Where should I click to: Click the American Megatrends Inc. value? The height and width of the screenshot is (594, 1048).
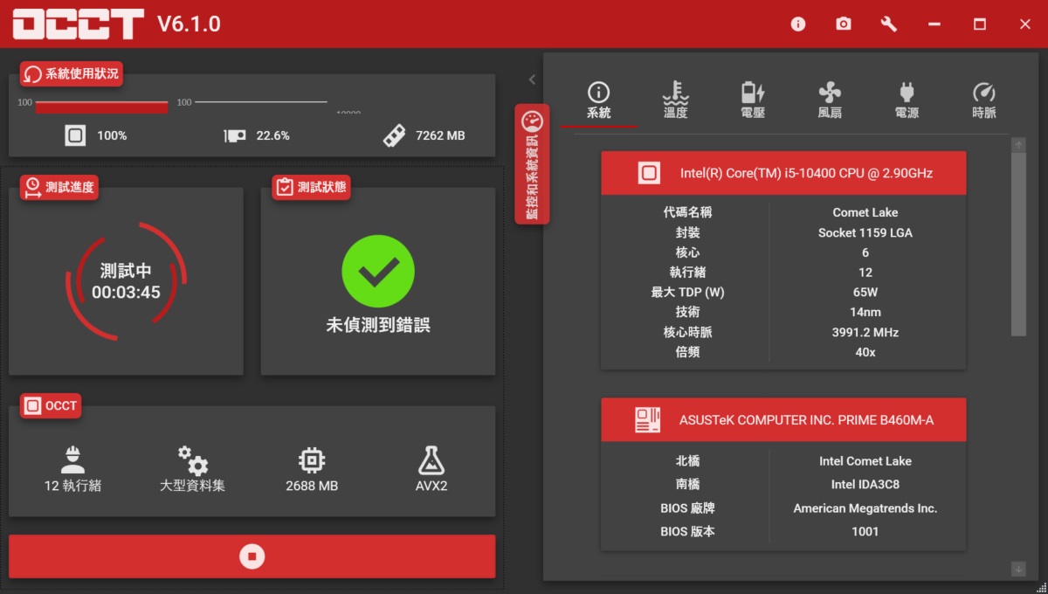[865, 508]
